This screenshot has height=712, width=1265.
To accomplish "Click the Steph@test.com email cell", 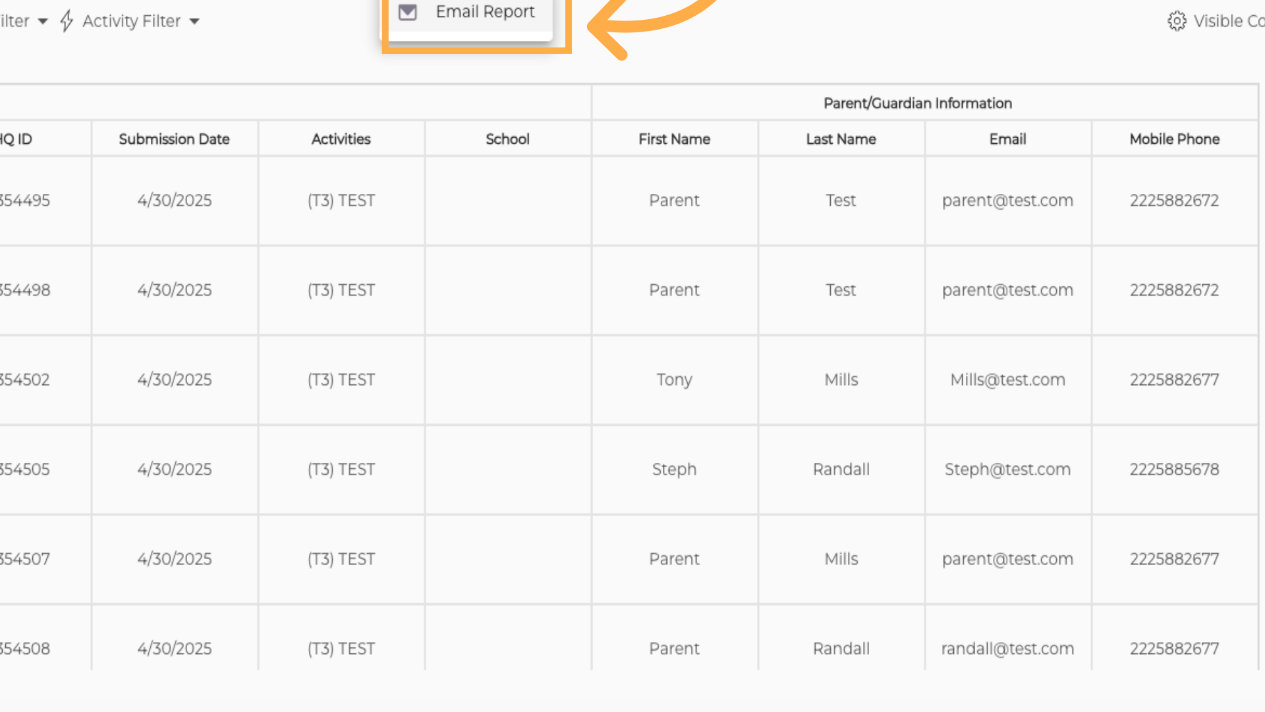I will pyautogui.click(x=1008, y=469).
